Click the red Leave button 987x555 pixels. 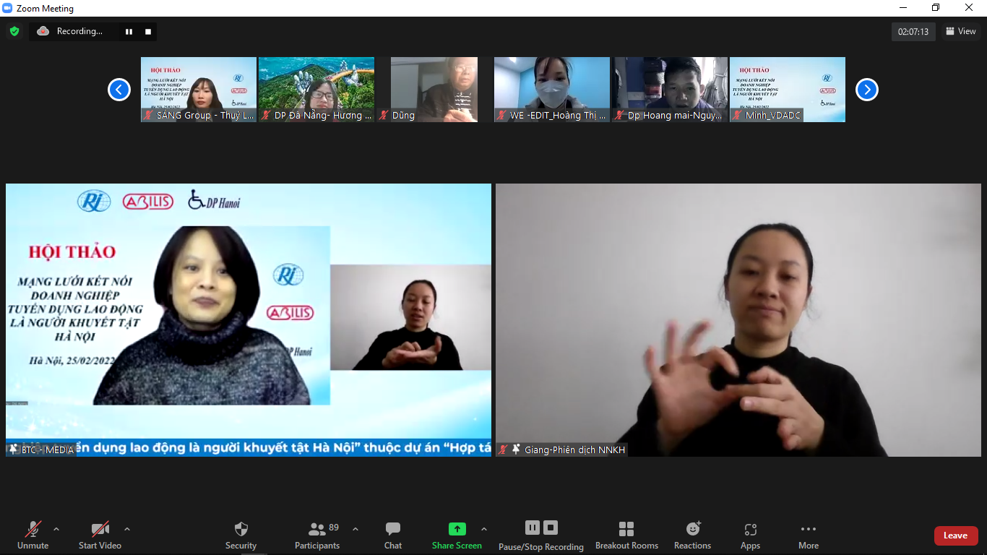tap(956, 535)
